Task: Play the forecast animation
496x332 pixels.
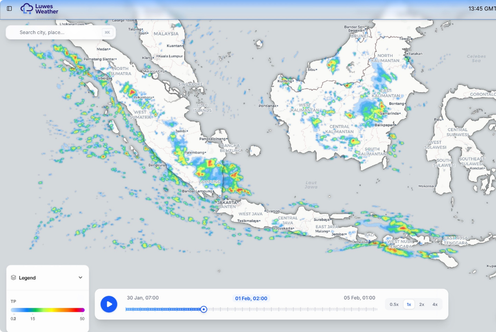Action: pos(109,304)
